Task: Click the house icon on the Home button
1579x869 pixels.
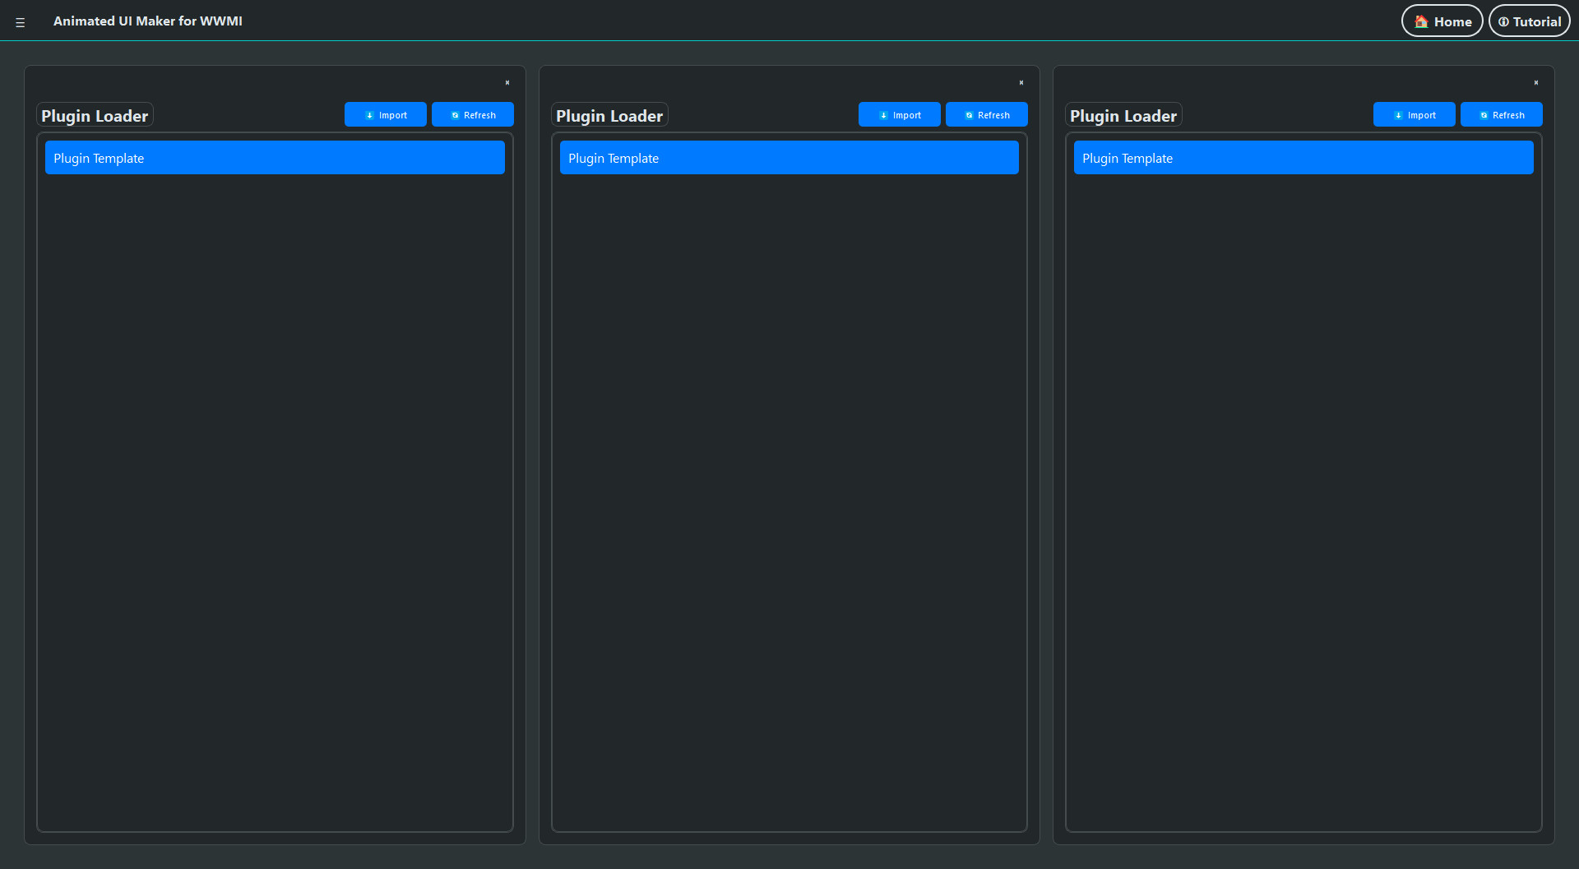Action: click(x=1420, y=21)
